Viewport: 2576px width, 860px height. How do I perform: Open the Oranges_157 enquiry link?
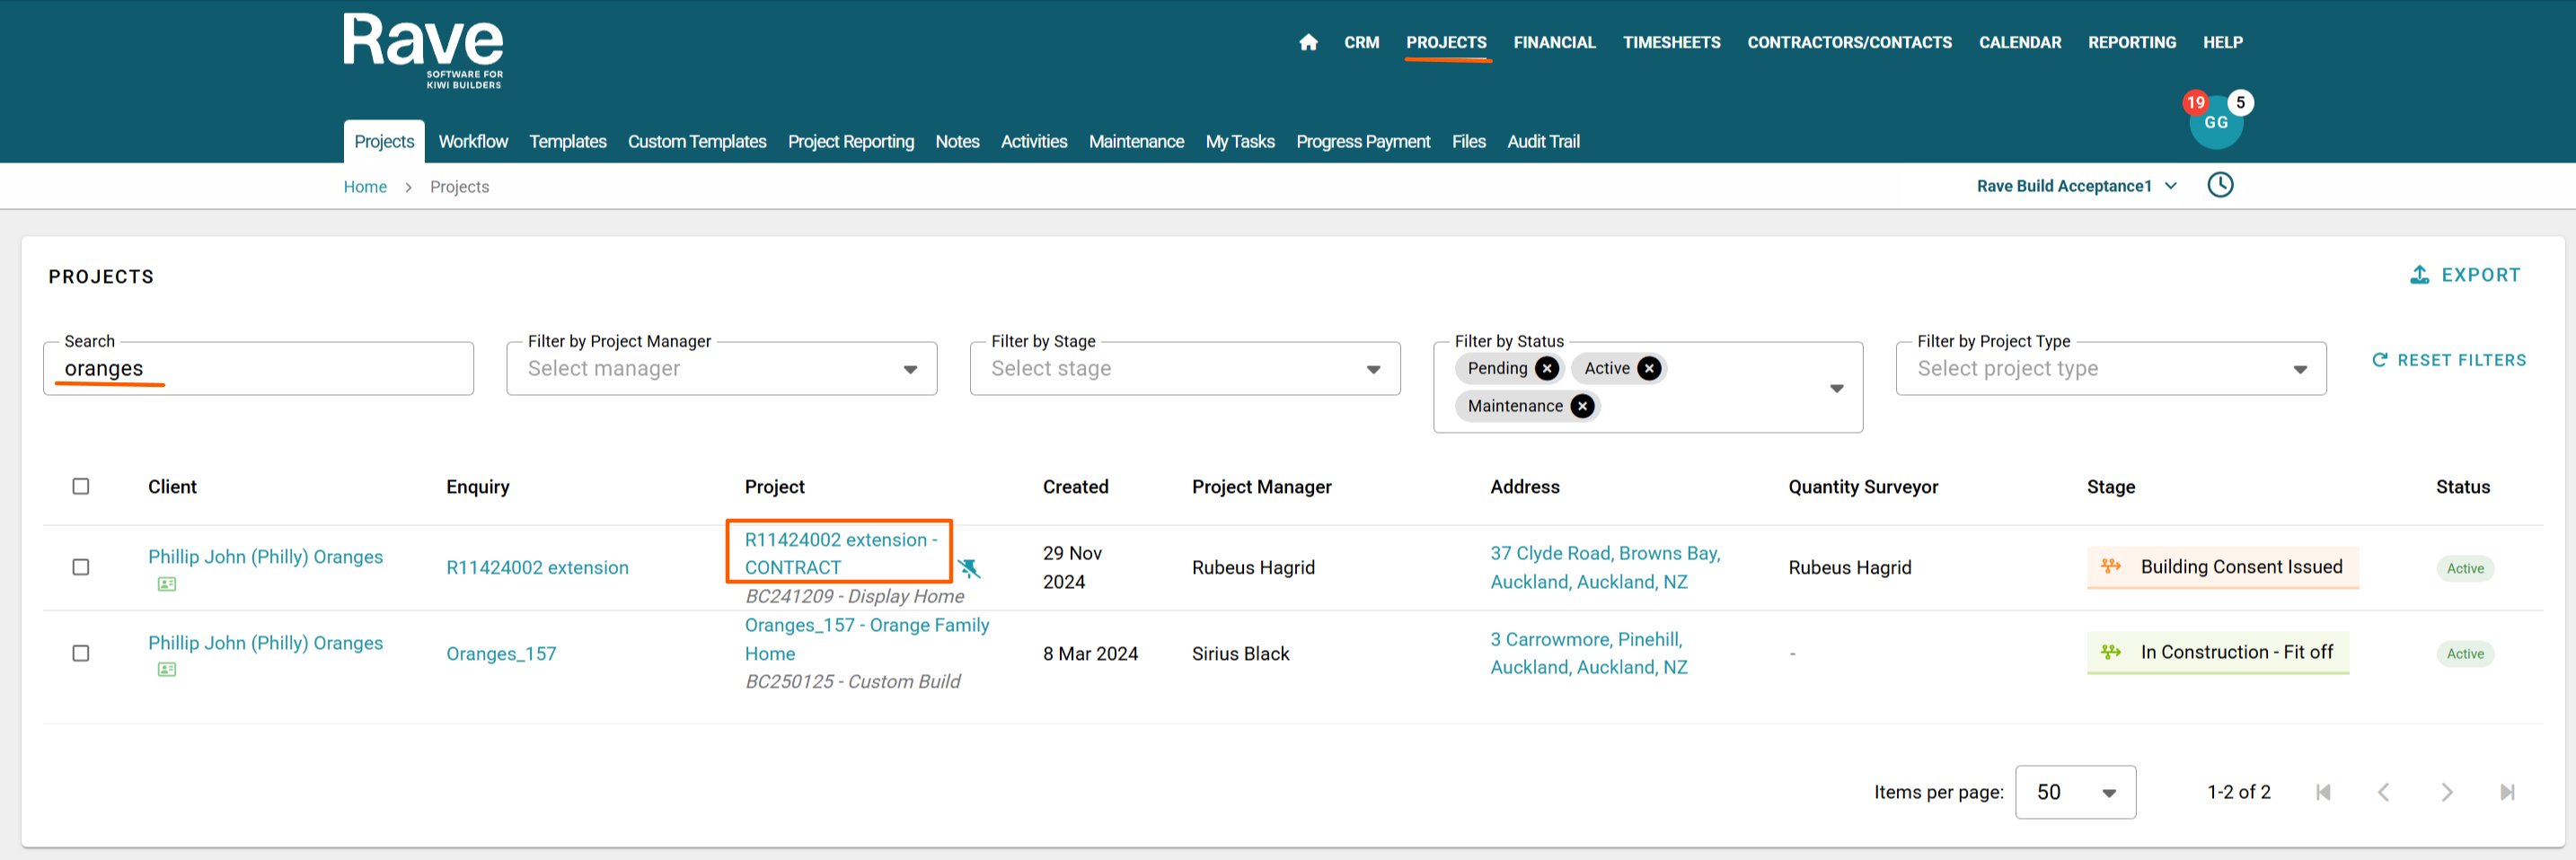pos(500,654)
